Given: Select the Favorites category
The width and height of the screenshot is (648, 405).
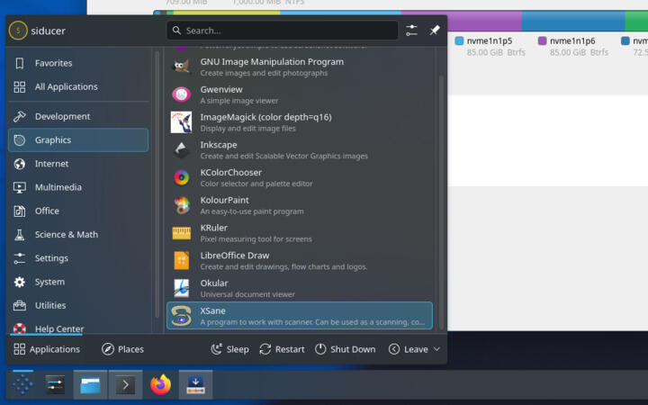Looking at the screenshot, I should pyautogui.click(x=78, y=63).
